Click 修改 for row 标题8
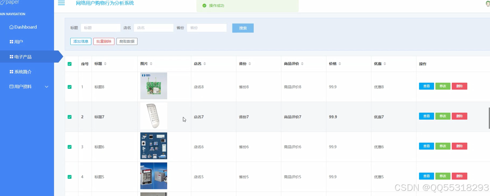Screen dimensions: 490x196 point(443,86)
